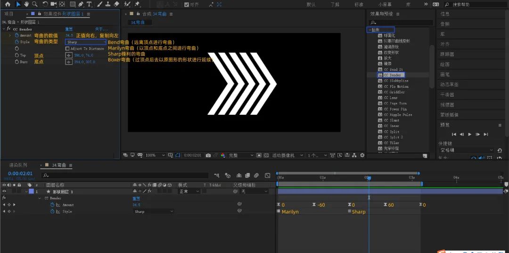Screen dimensions: 509x253
Task: Switch to the 默认 workspace
Action: [x=311, y=5]
